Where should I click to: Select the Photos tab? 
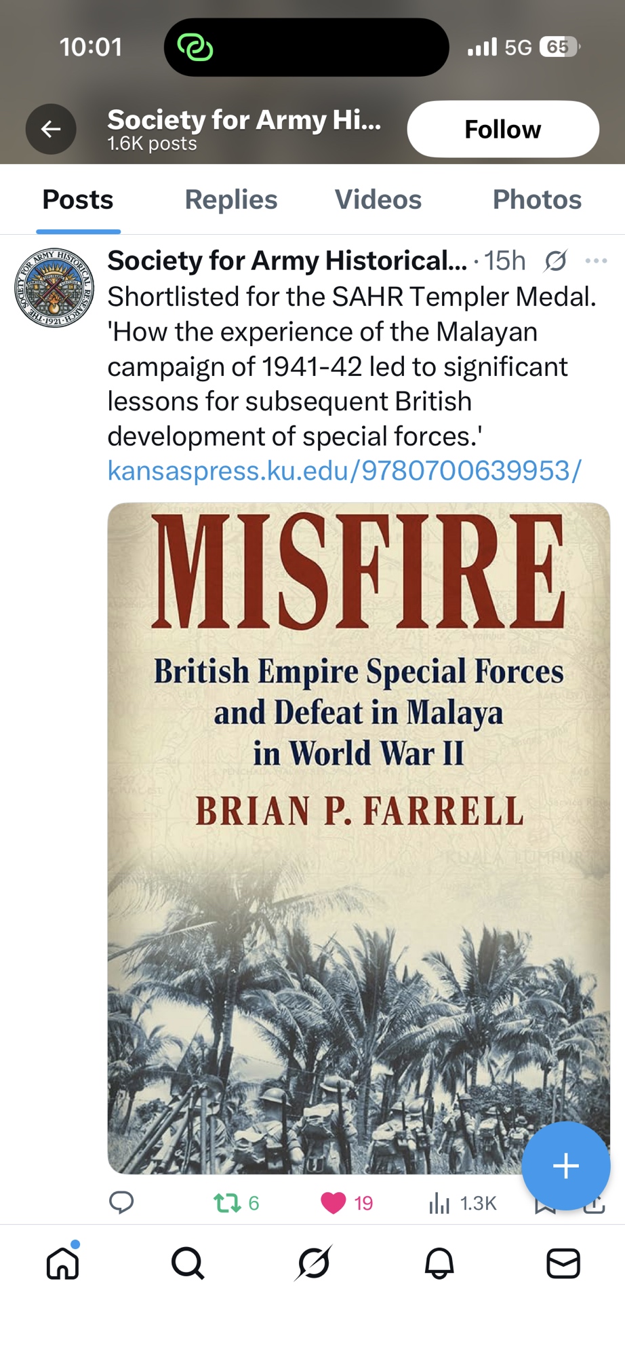[536, 200]
